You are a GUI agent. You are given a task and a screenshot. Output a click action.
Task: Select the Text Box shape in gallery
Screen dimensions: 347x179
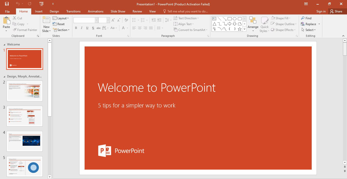point(214,19)
